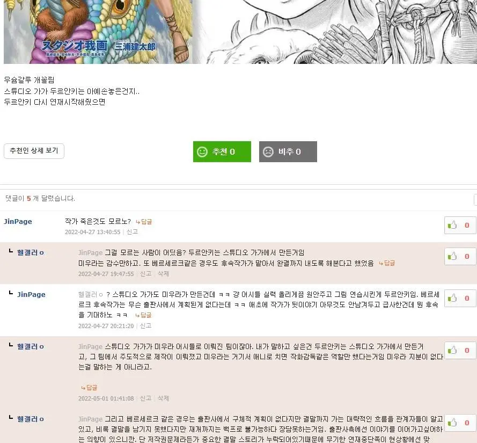Reply via 답글 on JinPage's first comment

tap(144, 222)
